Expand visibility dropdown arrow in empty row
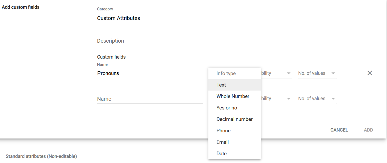Screen dimensions: 387x163 tap(289, 99)
